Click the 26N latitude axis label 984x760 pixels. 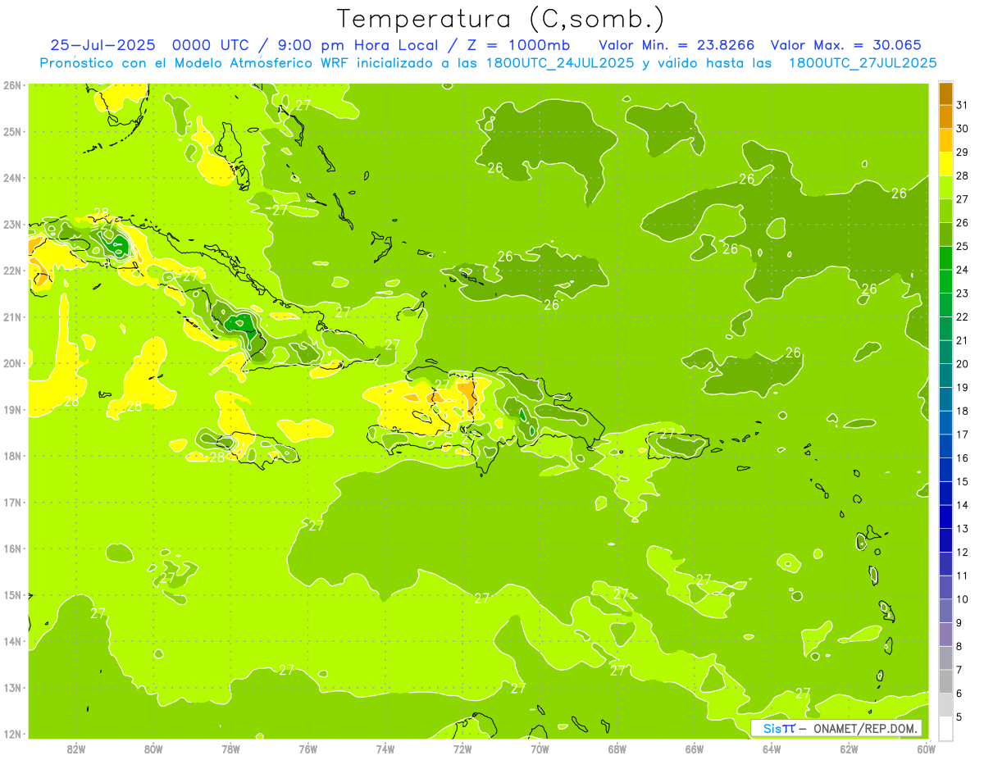[x=11, y=85]
